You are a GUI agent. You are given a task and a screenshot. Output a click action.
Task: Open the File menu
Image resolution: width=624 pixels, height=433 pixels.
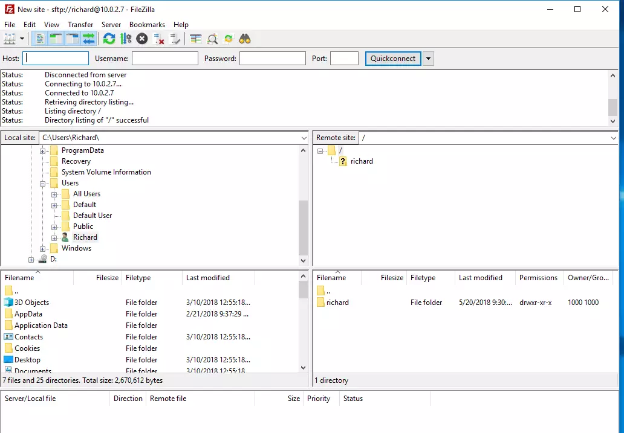click(10, 25)
